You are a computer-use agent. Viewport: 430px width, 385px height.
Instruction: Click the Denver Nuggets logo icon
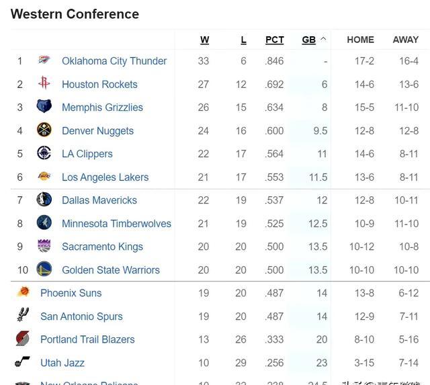[x=44, y=130]
